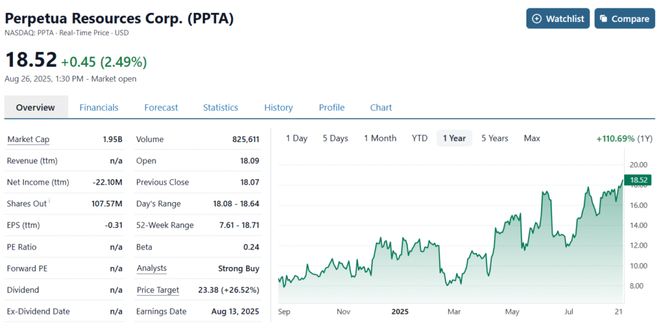Click the Overview tab
Screen dimensions: 659x328
(35, 107)
